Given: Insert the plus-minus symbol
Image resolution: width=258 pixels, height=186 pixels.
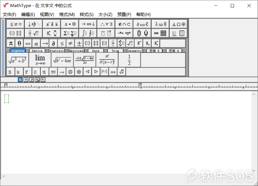Looking at the screenshot, I should pyautogui.click(x=79, y=43).
